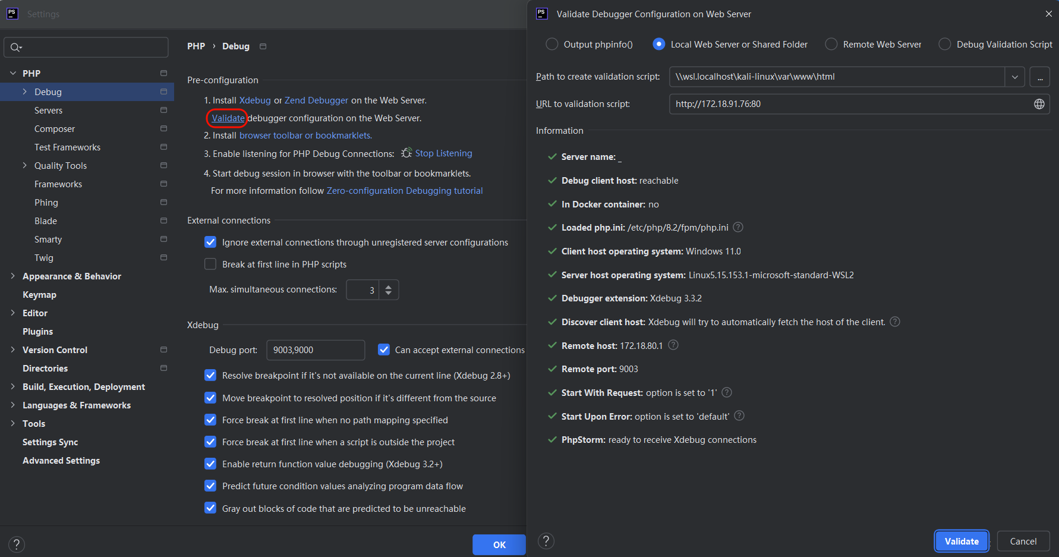The width and height of the screenshot is (1059, 557).
Task: Select Output phpinfo() radio option
Action: click(x=551, y=44)
